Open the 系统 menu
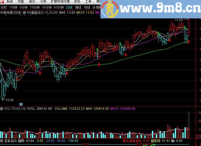201x146 pixels. point(10,1)
